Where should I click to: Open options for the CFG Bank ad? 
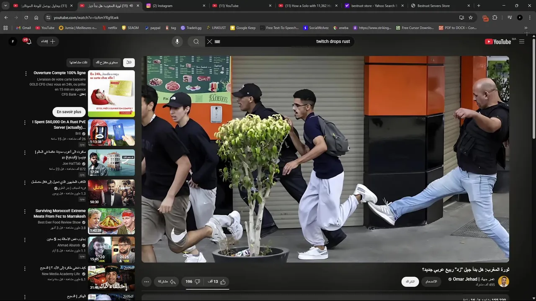[26, 74]
